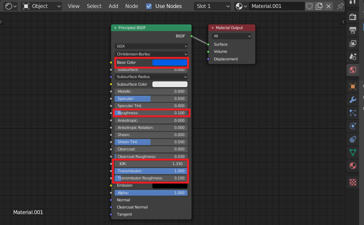Click the Displacement input socket
Screen dimensions: 364x225
pyautogui.click(x=208, y=59)
